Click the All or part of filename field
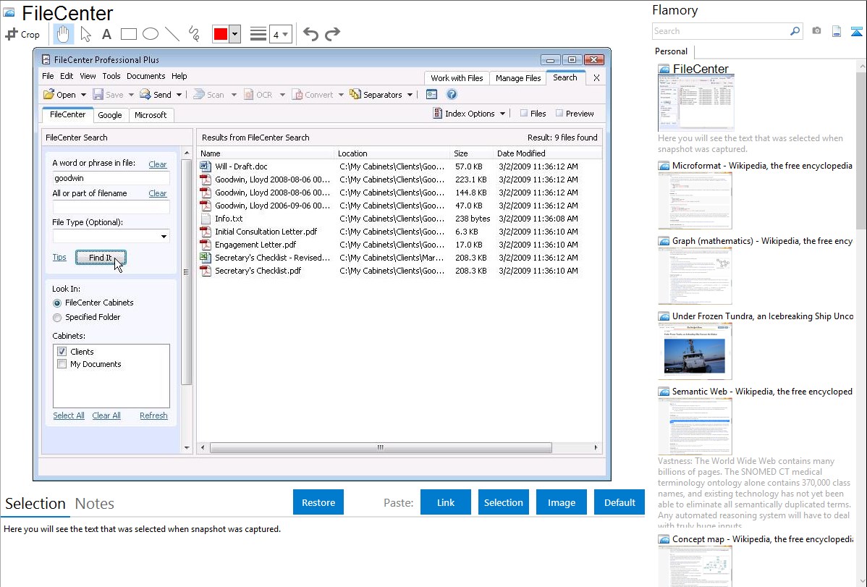The image size is (867, 587). [111, 207]
